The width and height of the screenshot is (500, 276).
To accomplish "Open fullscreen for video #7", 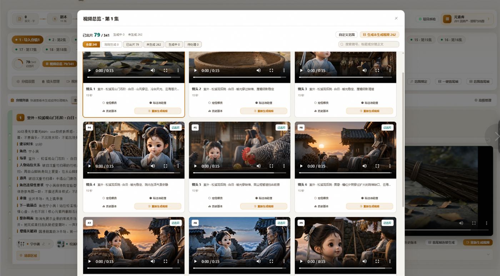I will point(165,261).
